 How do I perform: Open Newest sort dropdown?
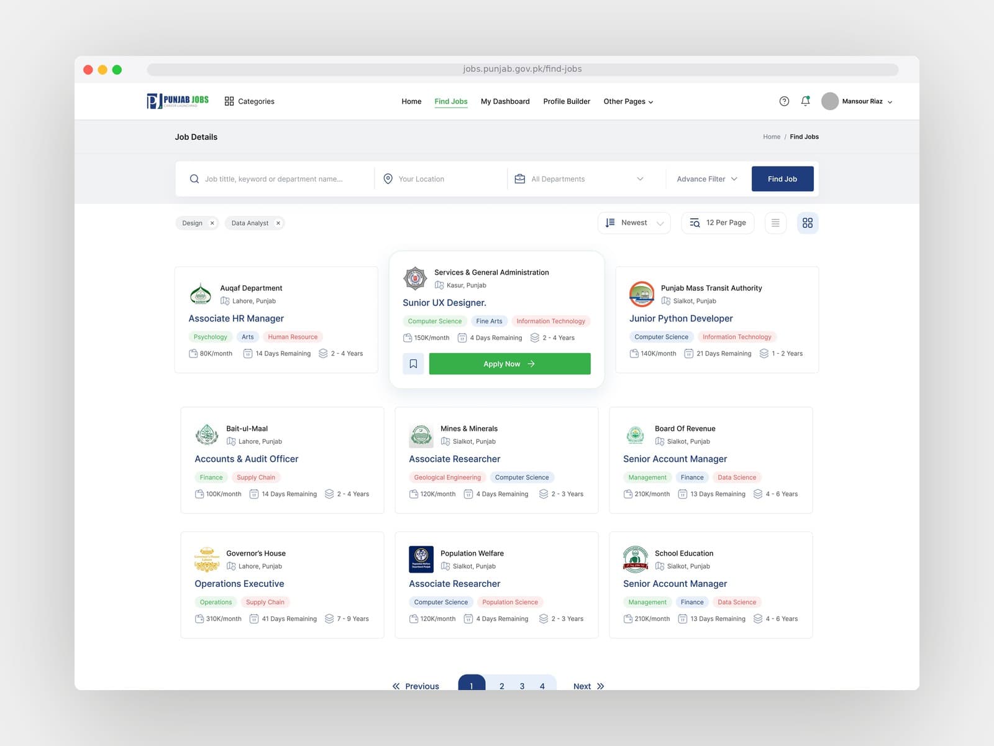click(634, 223)
